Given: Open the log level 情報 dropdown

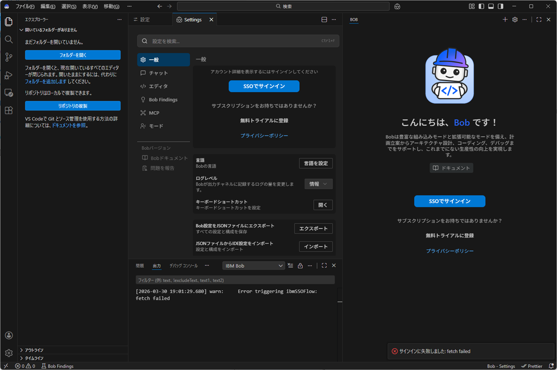Looking at the screenshot, I should pyautogui.click(x=318, y=184).
